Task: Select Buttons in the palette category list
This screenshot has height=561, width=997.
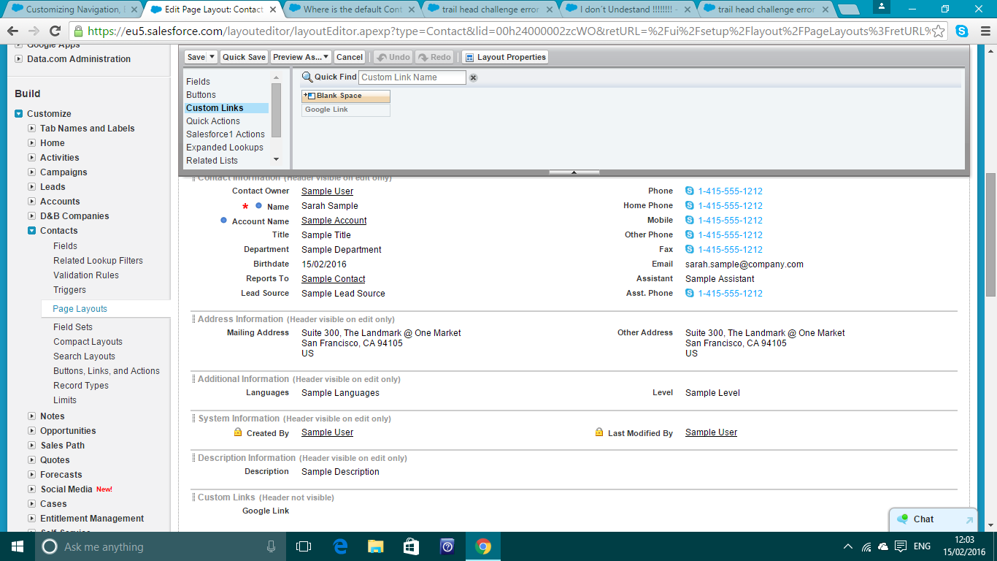Action: tap(201, 95)
